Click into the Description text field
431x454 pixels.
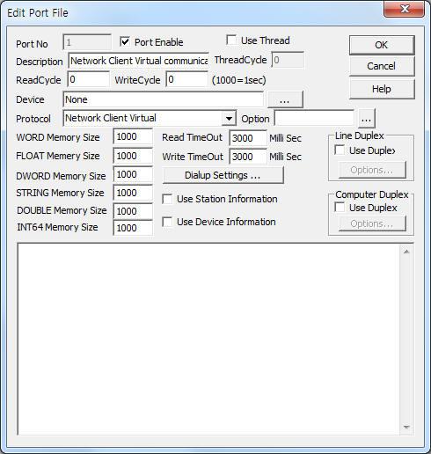[x=138, y=61]
